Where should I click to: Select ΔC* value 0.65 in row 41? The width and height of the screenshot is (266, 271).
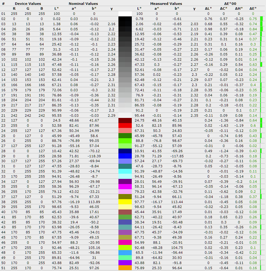click(223, 217)
